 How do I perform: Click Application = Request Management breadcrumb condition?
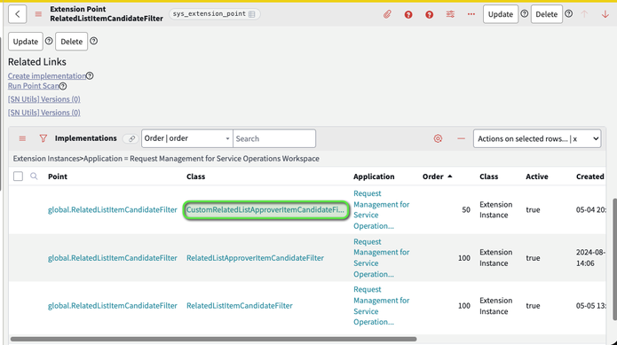coord(202,159)
